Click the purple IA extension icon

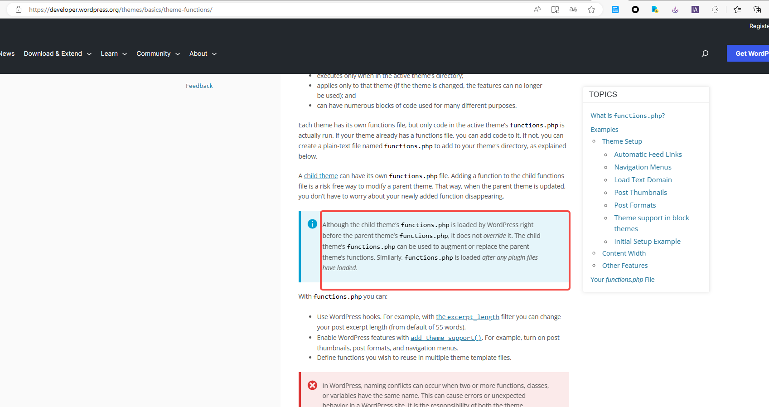click(695, 10)
